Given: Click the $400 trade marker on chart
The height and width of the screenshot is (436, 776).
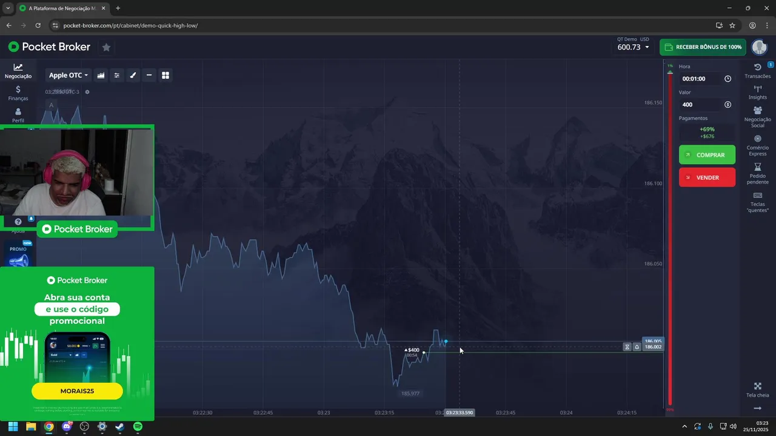Looking at the screenshot, I should click(412, 350).
